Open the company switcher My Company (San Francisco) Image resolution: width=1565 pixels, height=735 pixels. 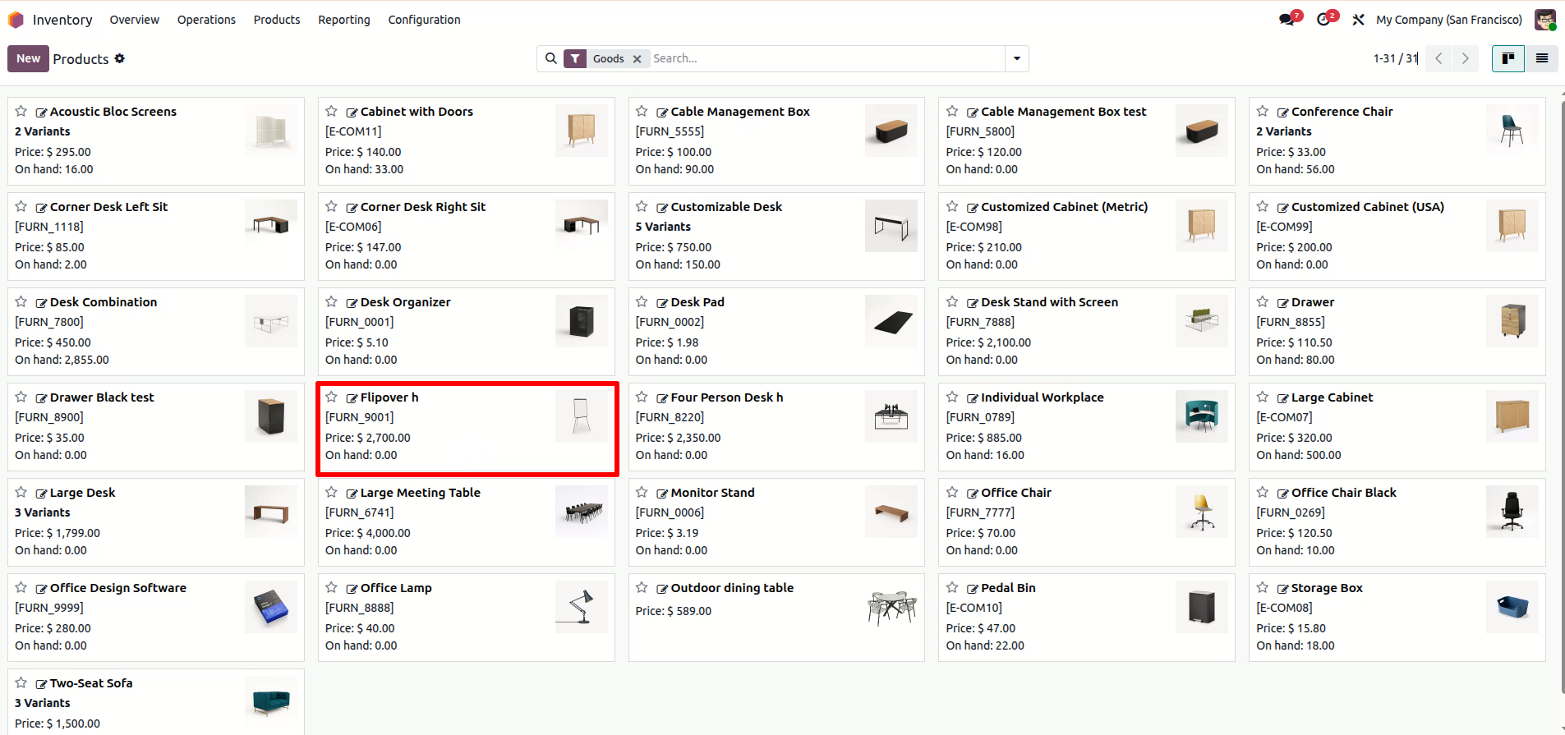1449,20
